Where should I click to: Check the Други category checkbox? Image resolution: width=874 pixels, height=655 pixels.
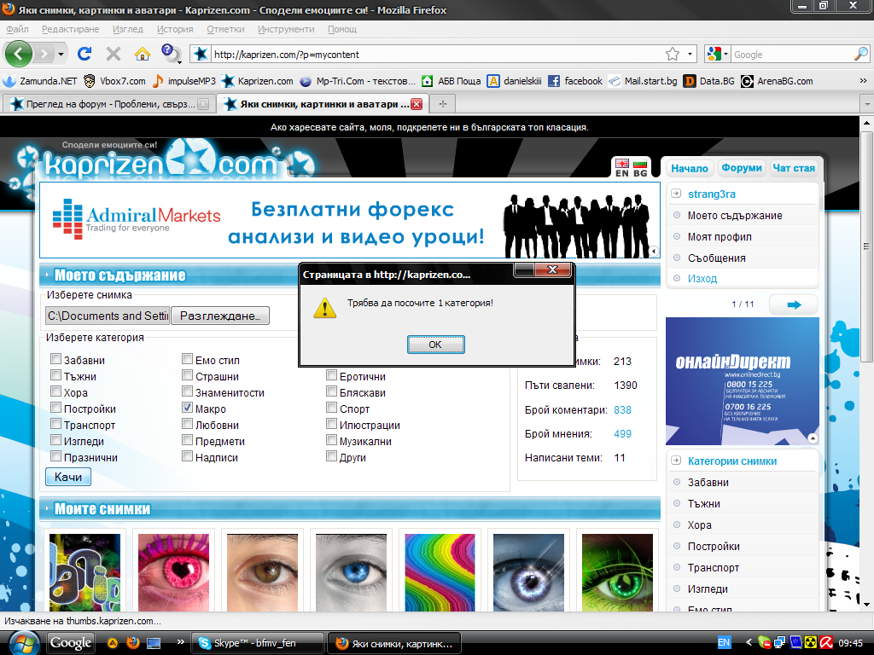[x=332, y=456]
